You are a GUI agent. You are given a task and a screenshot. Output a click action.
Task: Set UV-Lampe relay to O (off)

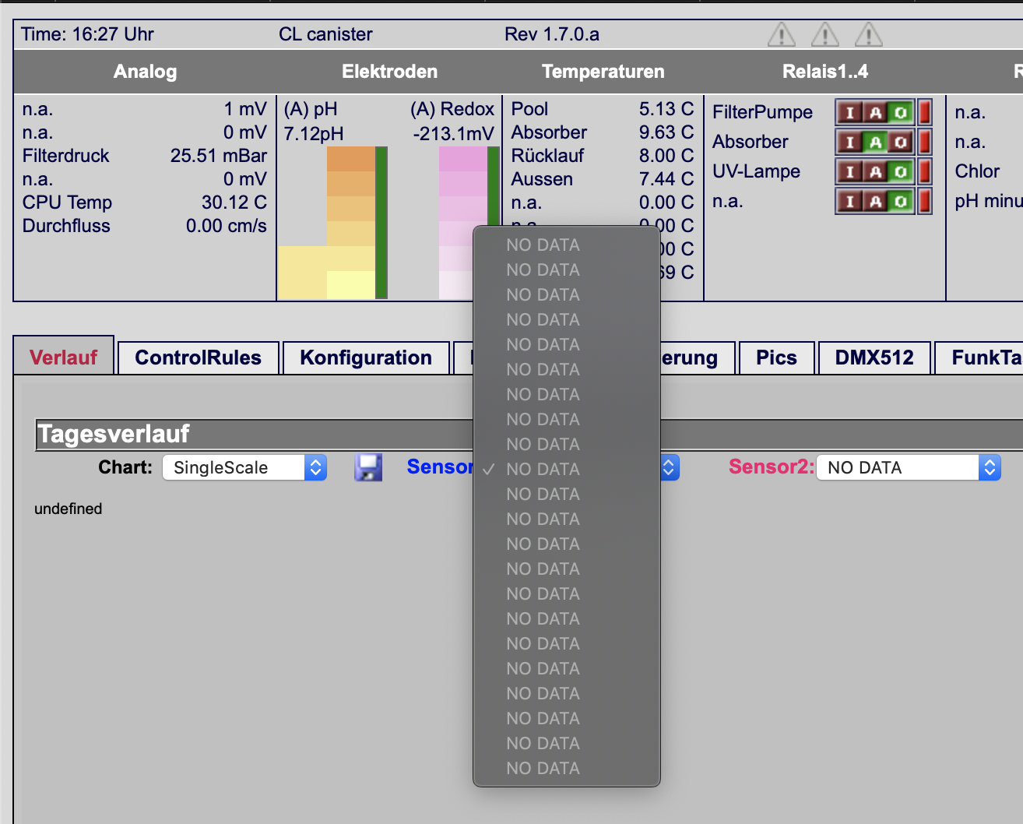pyautogui.click(x=901, y=172)
